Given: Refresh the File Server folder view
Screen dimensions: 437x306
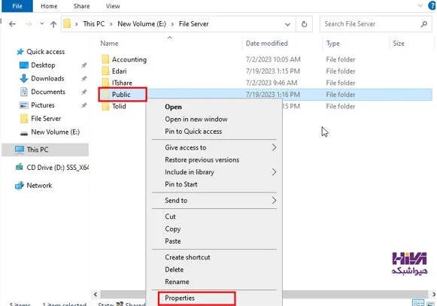Looking at the screenshot, I should (x=304, y=24).
